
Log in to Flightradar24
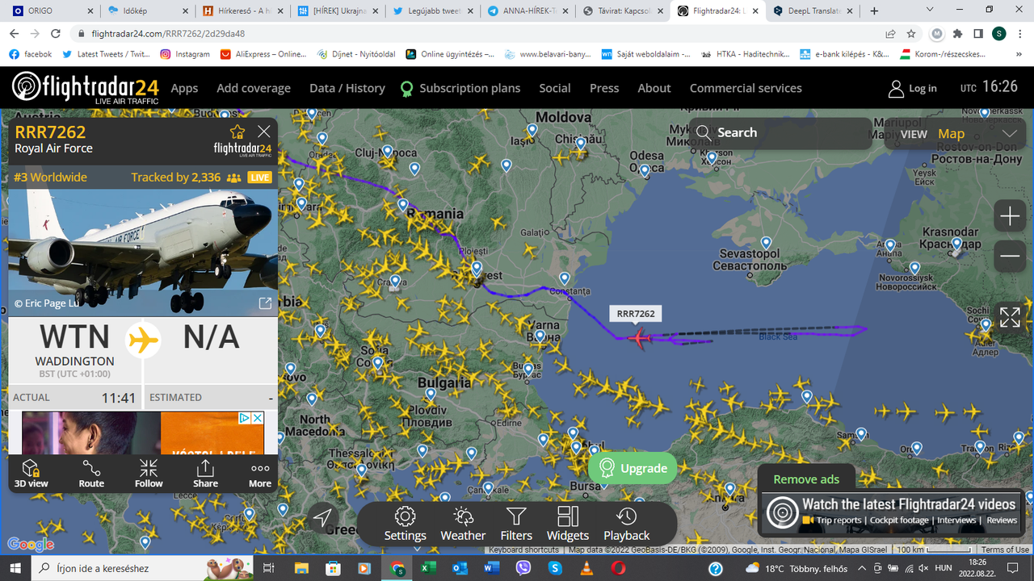coord(913,88)
